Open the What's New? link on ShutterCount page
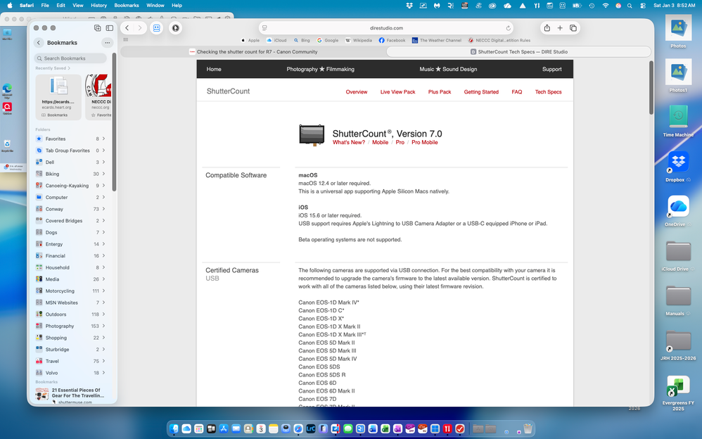Image resolution: width=702 pixels, height=439 pixels. pyautogui.click(x=349, y=142)
